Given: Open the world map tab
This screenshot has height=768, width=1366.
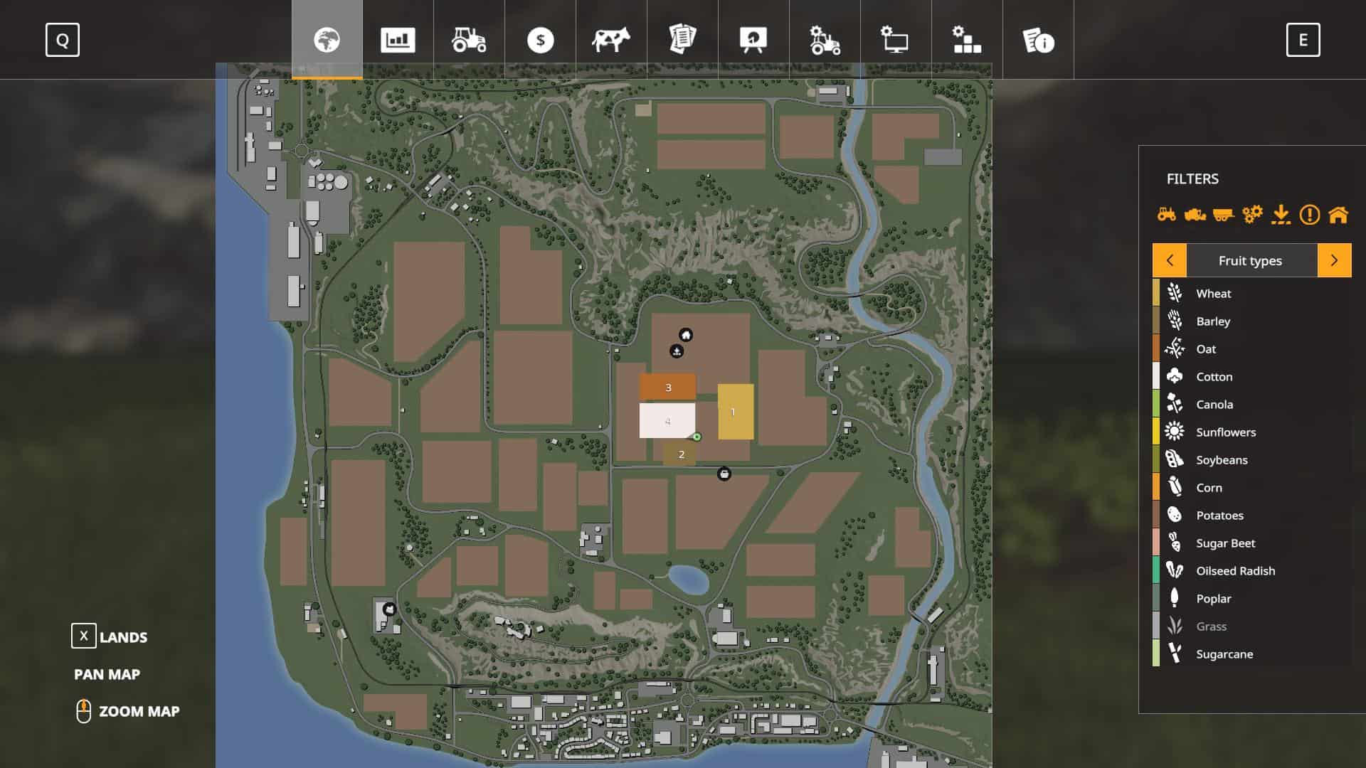Looking at the screenshot, I should (327, 40).
